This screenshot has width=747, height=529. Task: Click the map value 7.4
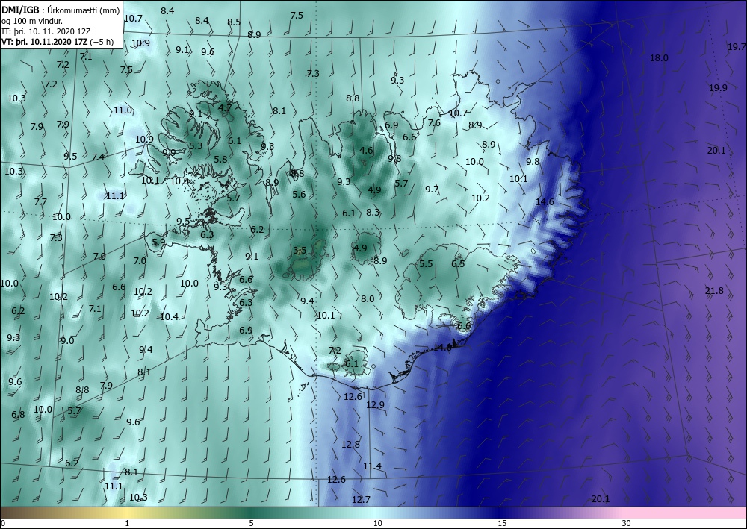pos(98,157)
